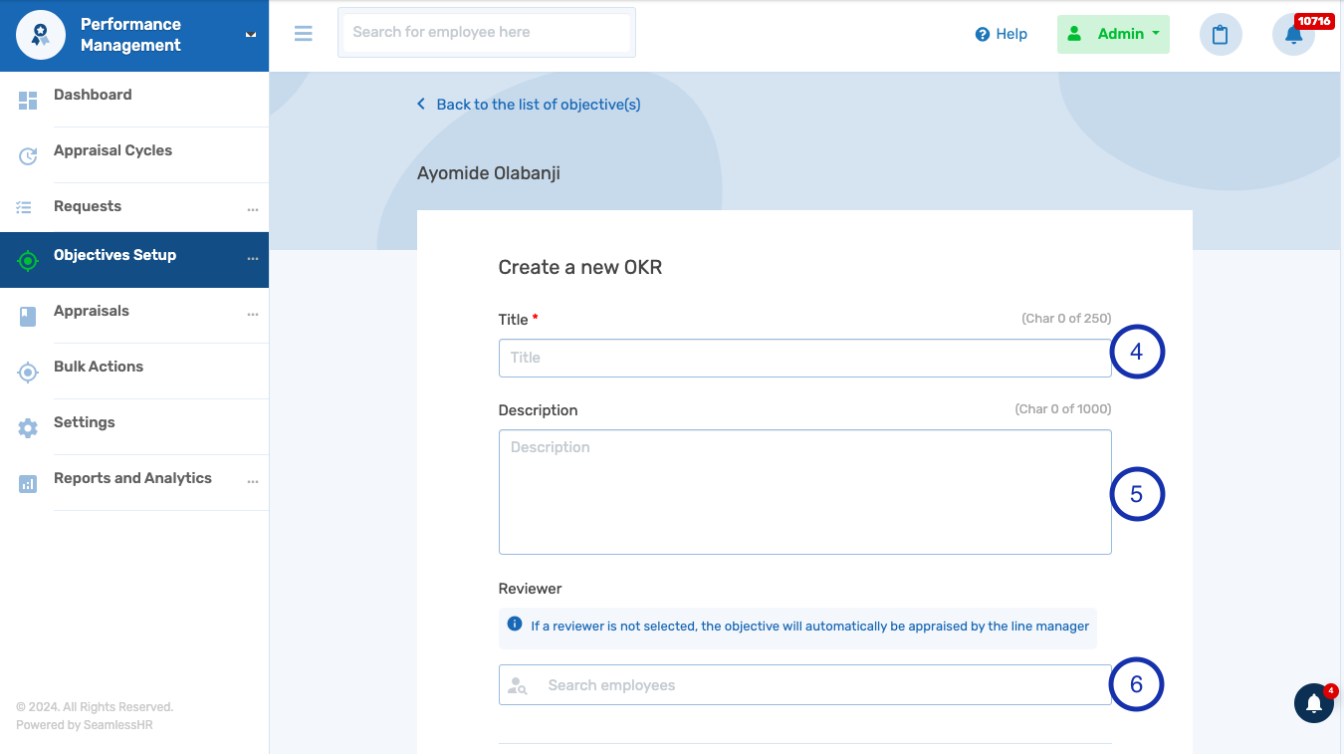Screen dimensions: 1344x754
Task: Click the Appraisals book icon
Action: click(28, 317)
